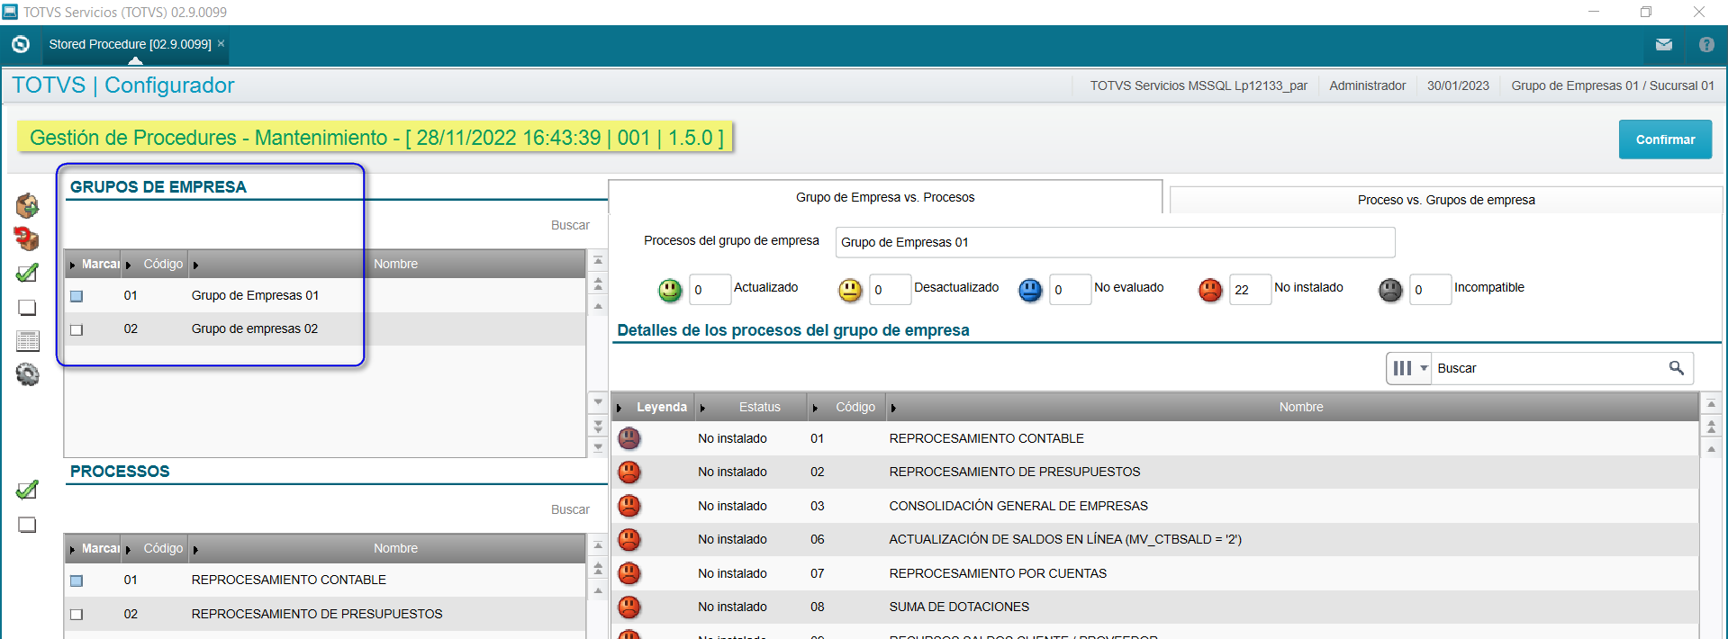Expand Nombre column arrow in company groups grid

195,265
